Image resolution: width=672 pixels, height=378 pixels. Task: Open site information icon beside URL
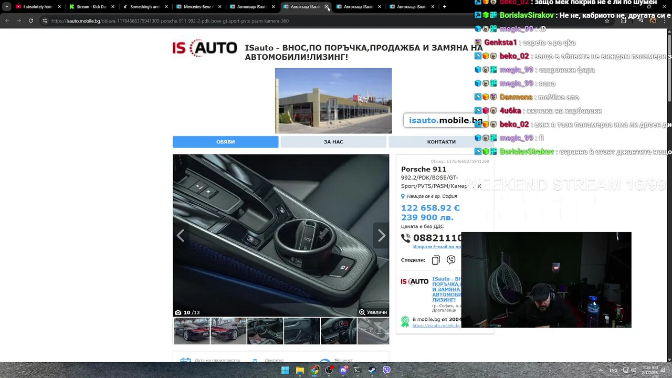45,21
